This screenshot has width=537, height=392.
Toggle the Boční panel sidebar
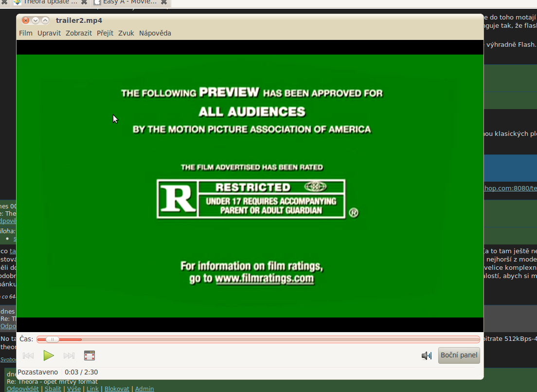(459, 355)
